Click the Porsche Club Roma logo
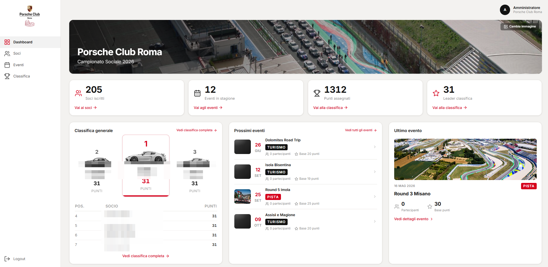548x267 pixels. (30, 16)
